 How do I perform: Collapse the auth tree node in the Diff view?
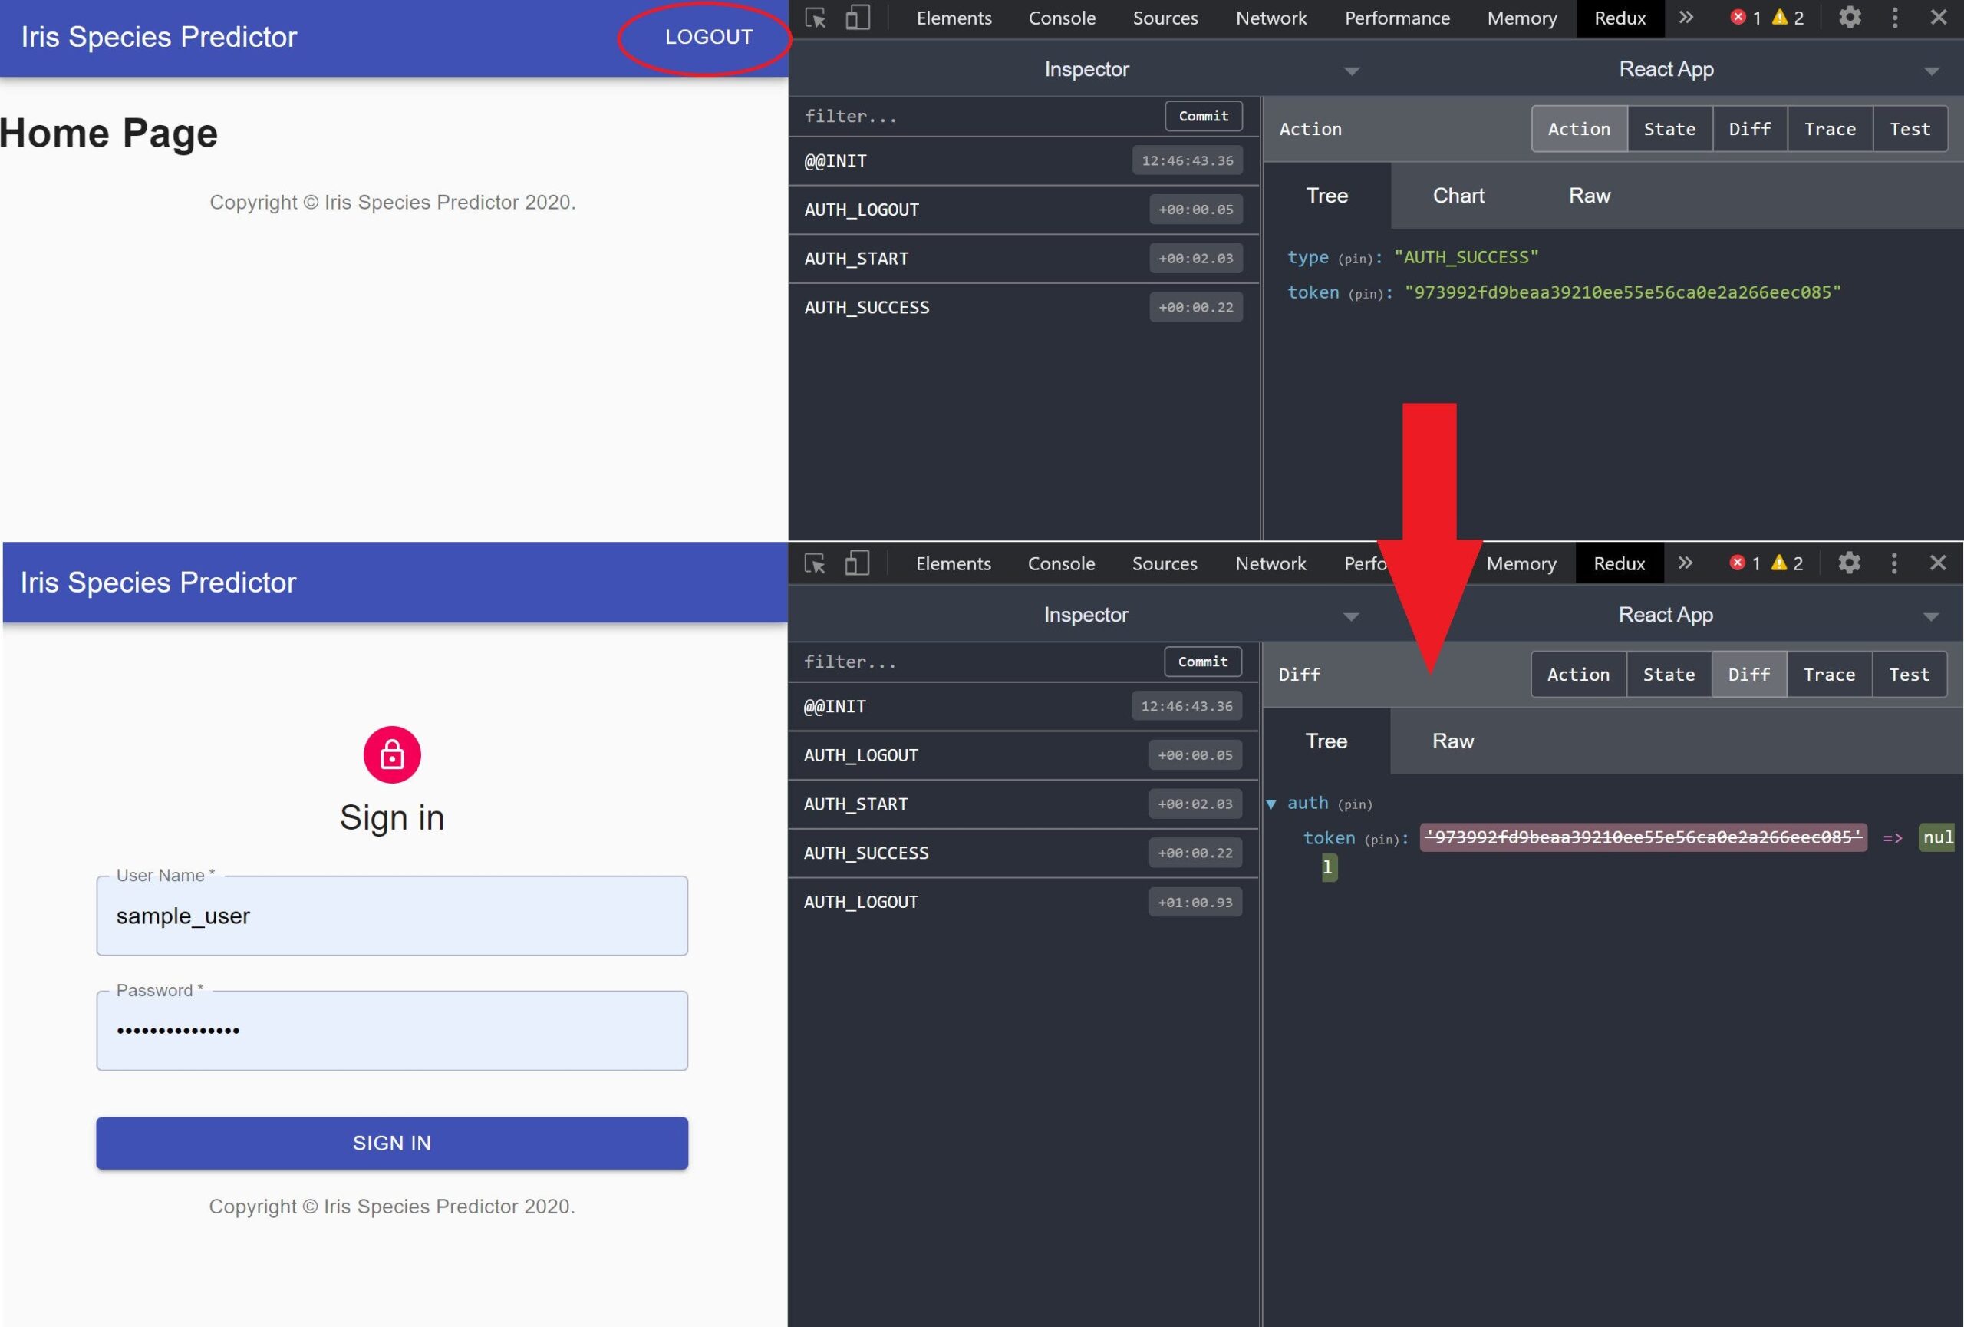[1271, 804]
